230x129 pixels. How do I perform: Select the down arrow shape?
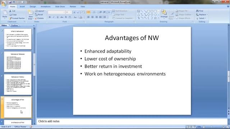152,14
